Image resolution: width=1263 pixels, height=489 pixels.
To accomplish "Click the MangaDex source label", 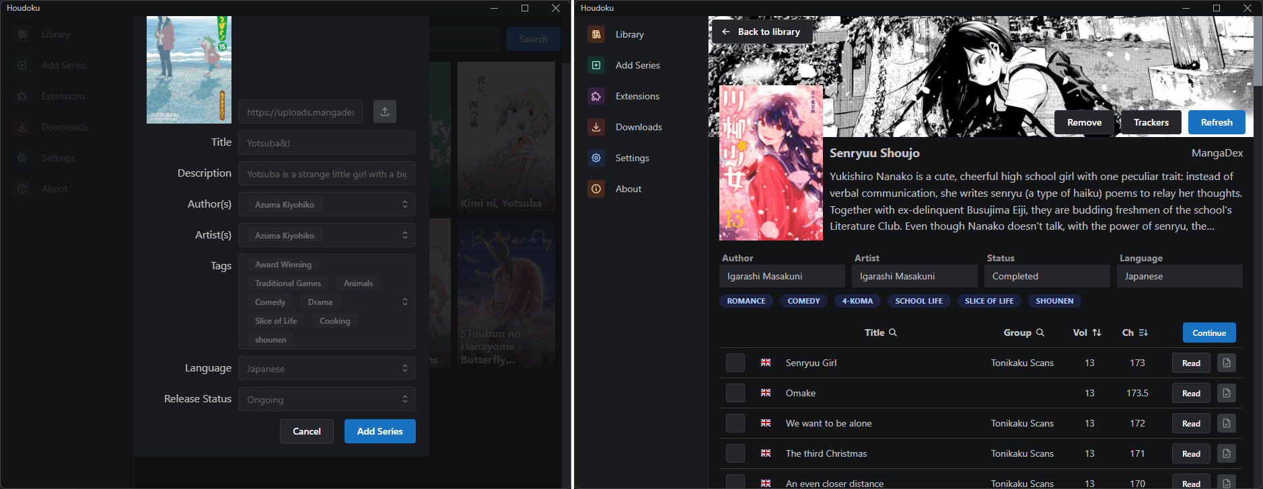I will [x=1217, y=153].
